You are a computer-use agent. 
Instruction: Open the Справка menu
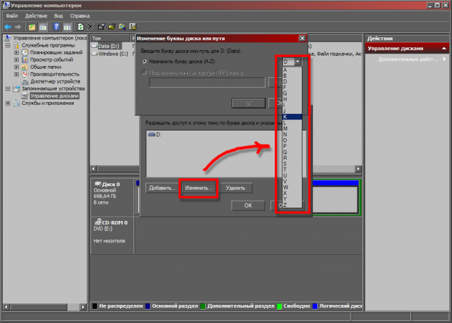coord(80,15)
